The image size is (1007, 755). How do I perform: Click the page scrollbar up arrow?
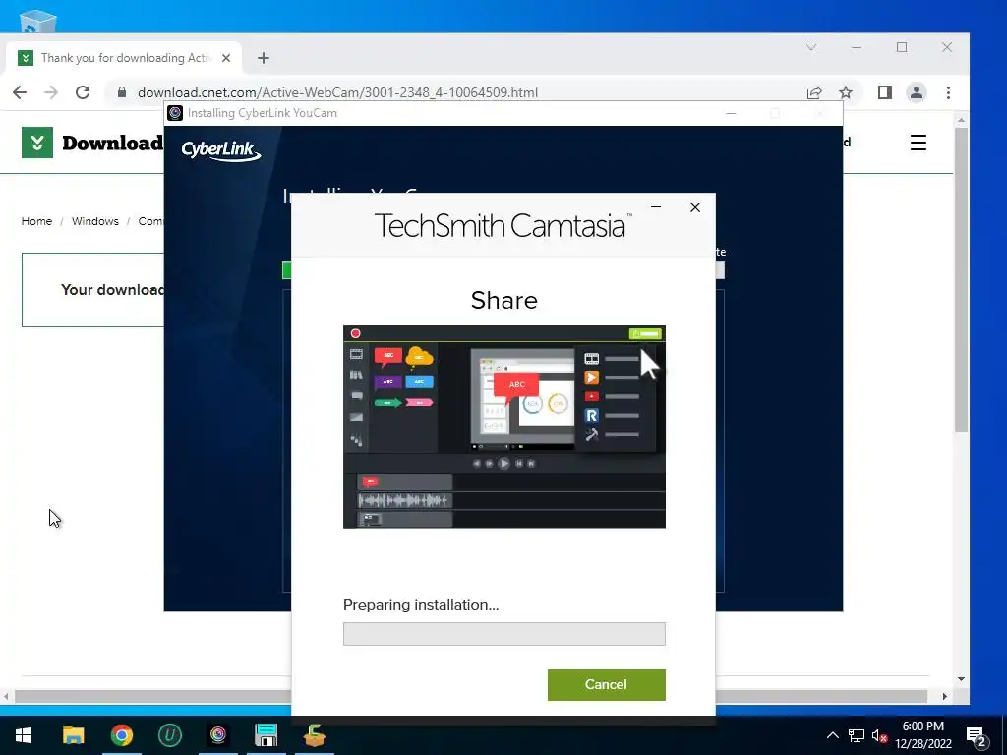[961, 120]
